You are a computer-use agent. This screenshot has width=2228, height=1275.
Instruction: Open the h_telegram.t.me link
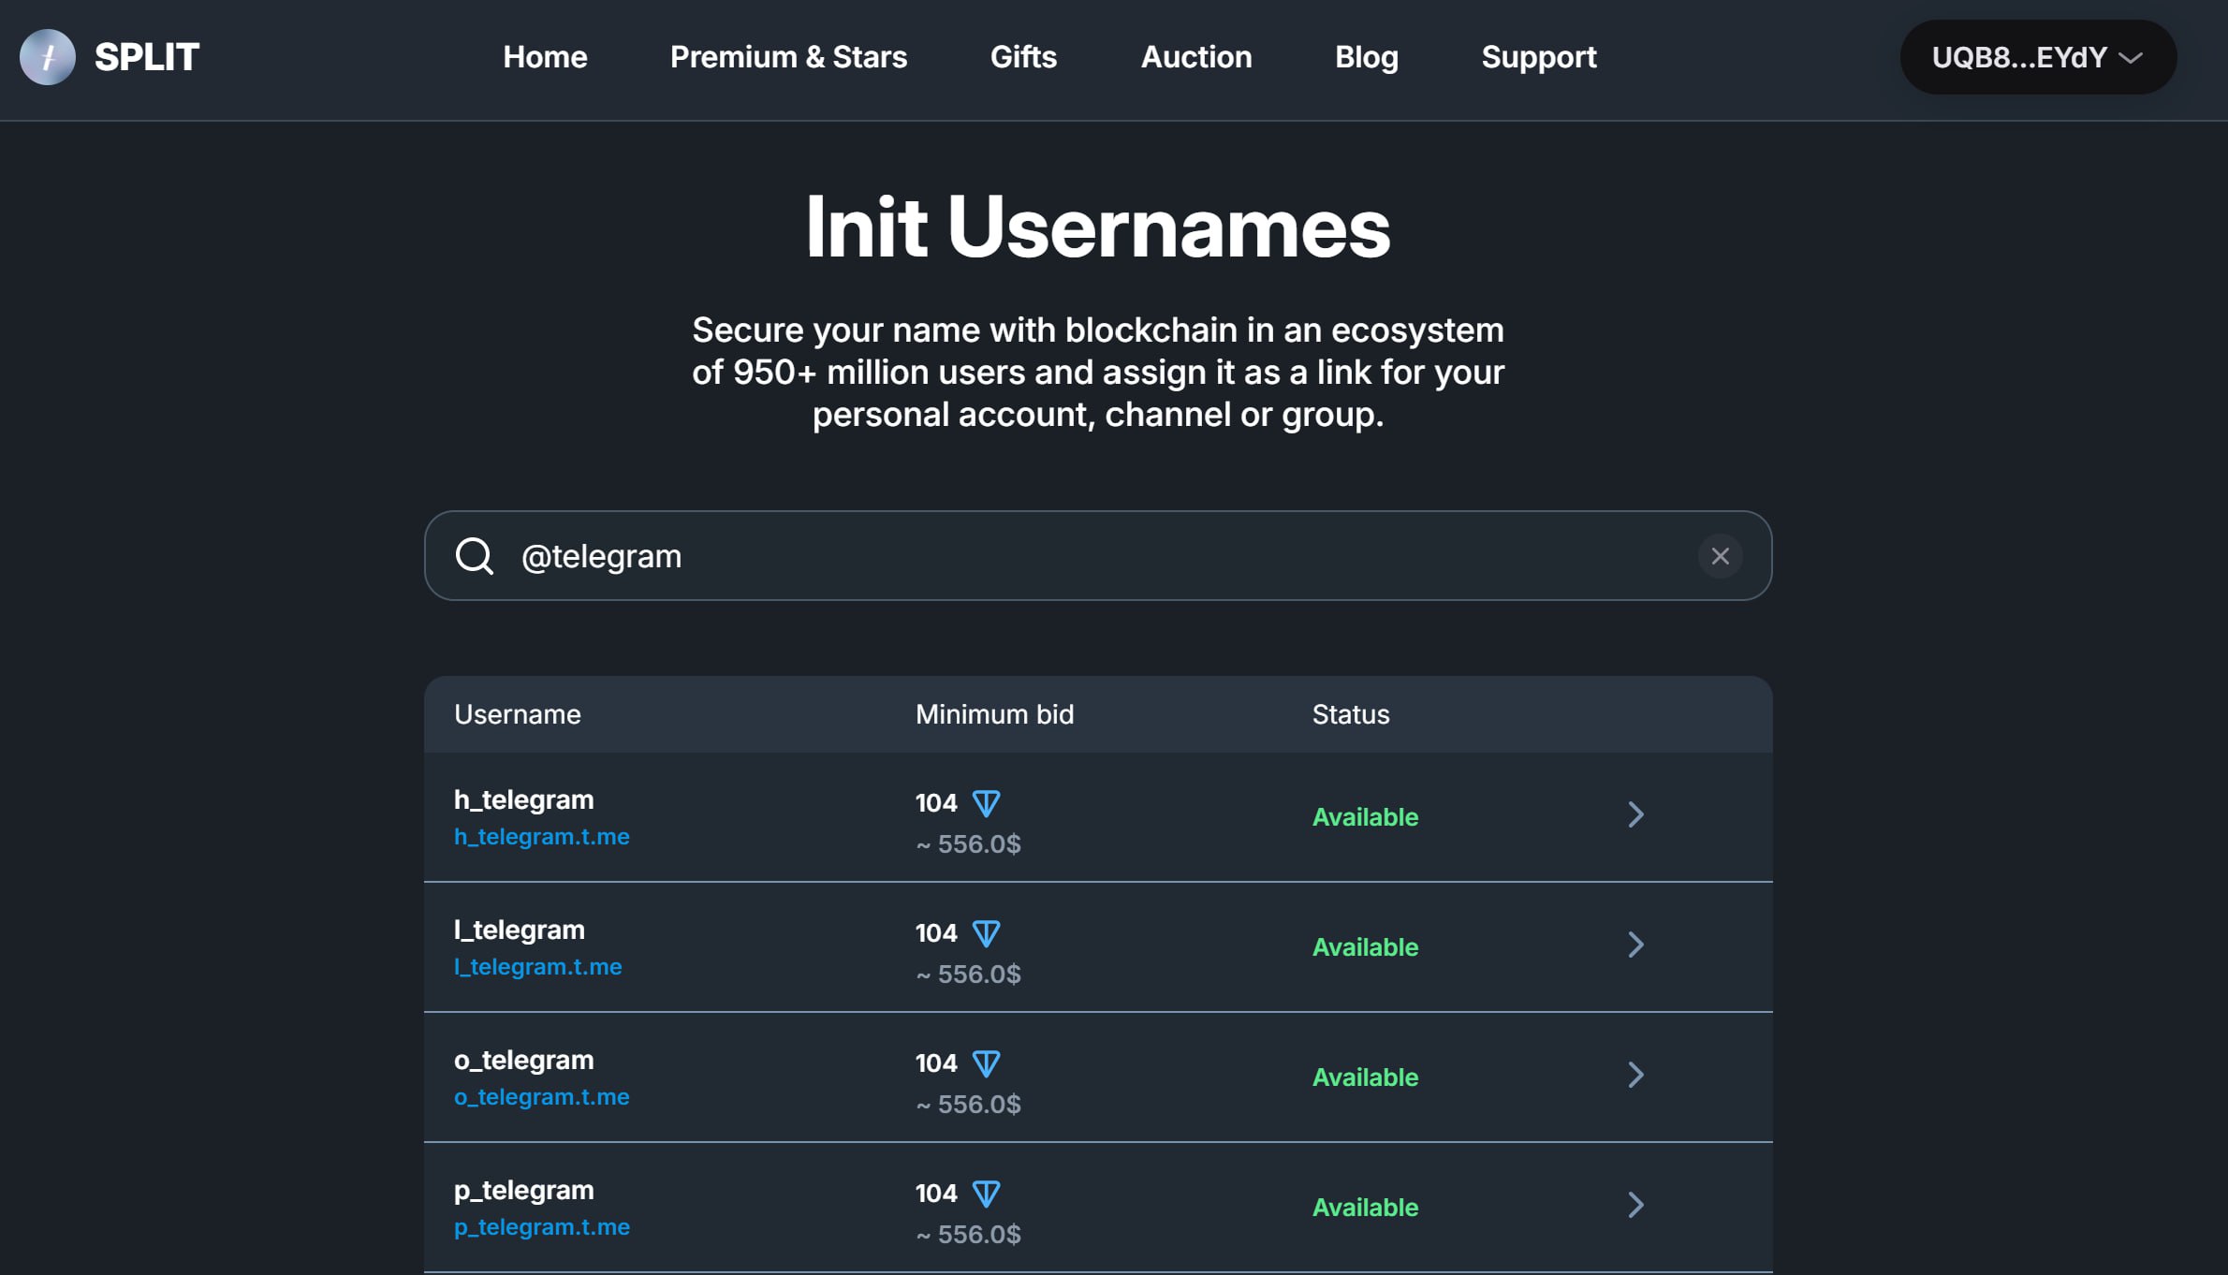coord(541,836)
